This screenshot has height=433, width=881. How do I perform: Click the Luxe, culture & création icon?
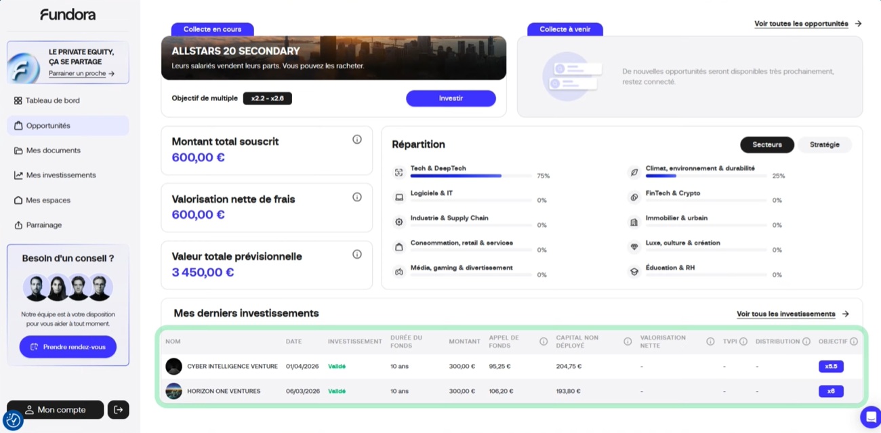634,247
